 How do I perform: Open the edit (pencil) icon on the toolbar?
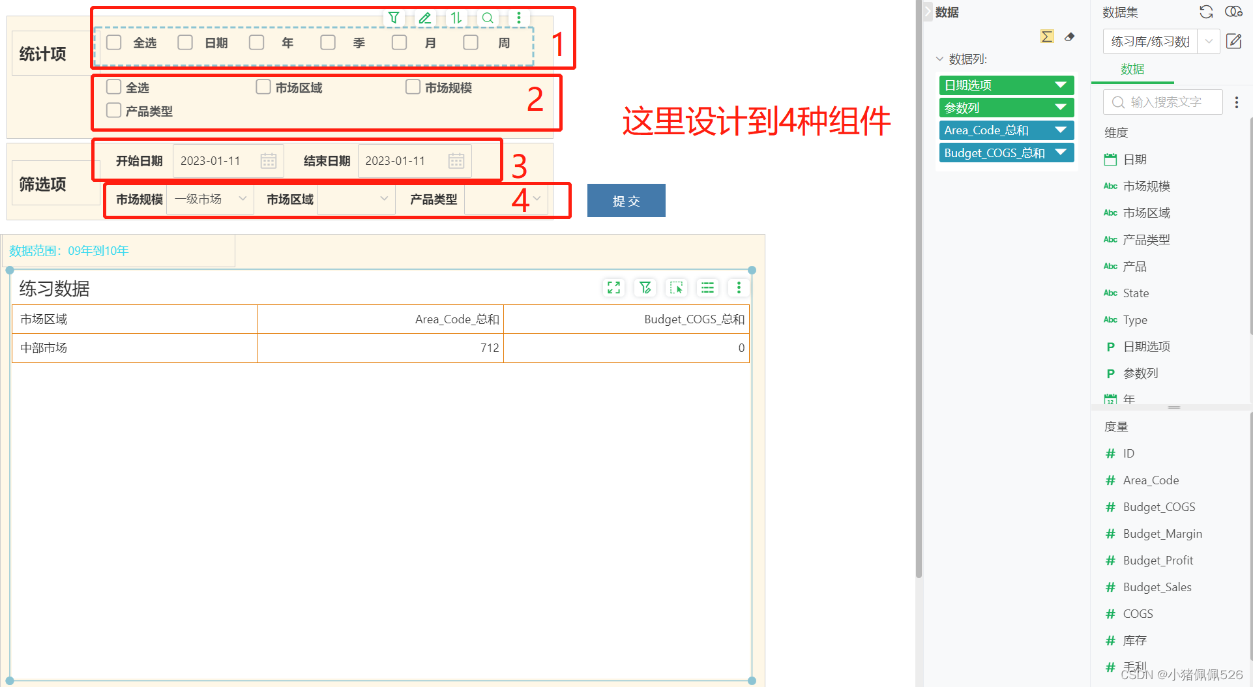[425, 18]
